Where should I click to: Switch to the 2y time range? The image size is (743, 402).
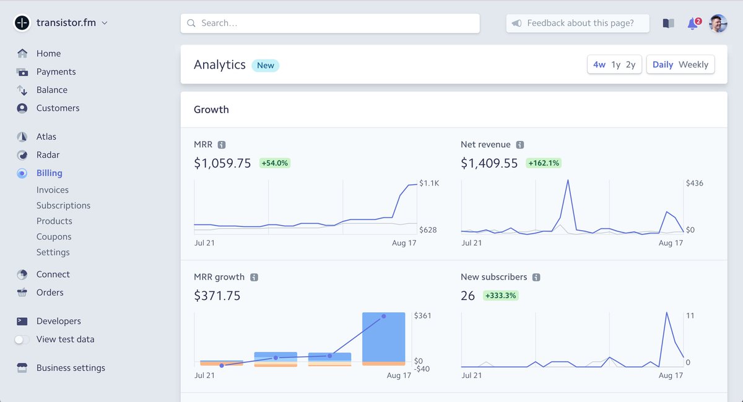(x=630, y=64)
